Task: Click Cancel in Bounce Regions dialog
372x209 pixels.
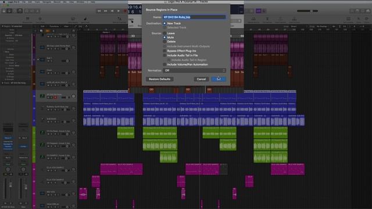Action: pyautogui.click(x=201, y=79)
